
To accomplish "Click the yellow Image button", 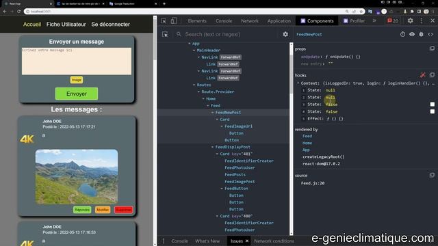I will [x=77, y=80].
